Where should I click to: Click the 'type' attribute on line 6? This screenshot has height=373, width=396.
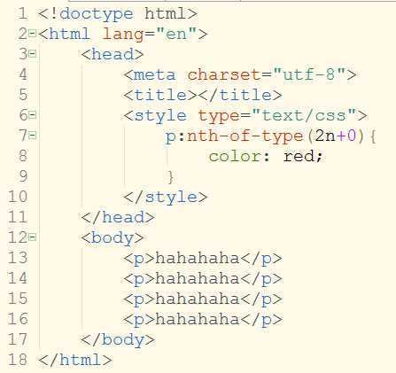pos(219,116)
